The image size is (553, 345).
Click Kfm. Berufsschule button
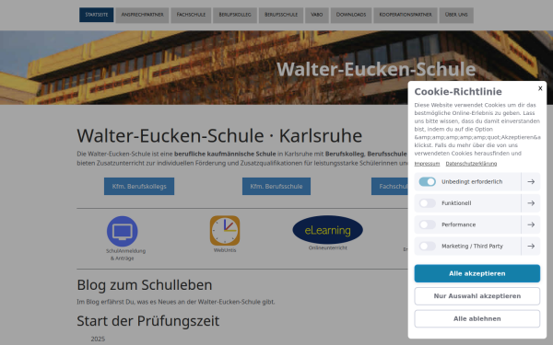coord(276,186)
